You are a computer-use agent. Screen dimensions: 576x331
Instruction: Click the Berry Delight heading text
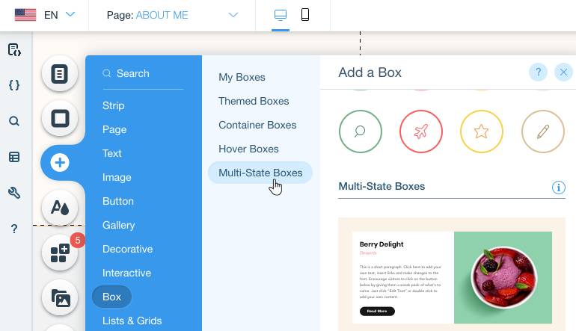(382, 244)
